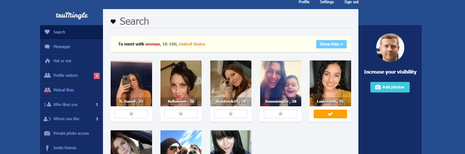
Task: Click the '18-100' age filter text
Action: pos(170,44)
